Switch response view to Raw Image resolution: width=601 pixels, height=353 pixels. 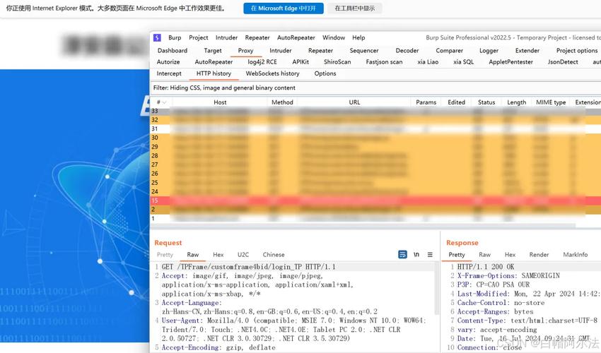point(484,255)
